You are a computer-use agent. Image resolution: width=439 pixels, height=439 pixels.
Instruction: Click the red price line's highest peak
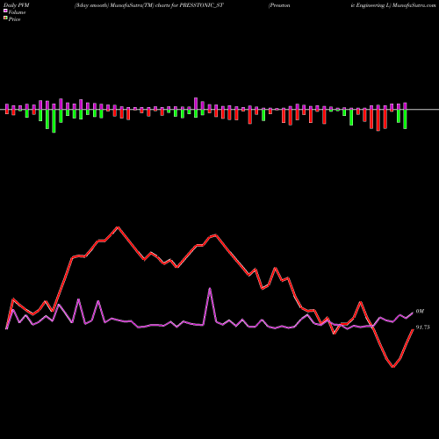click(x=118, y=227)
